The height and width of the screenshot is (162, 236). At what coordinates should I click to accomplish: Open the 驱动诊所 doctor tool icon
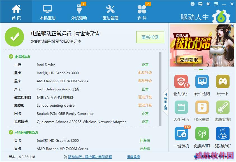tap(223, 134)
